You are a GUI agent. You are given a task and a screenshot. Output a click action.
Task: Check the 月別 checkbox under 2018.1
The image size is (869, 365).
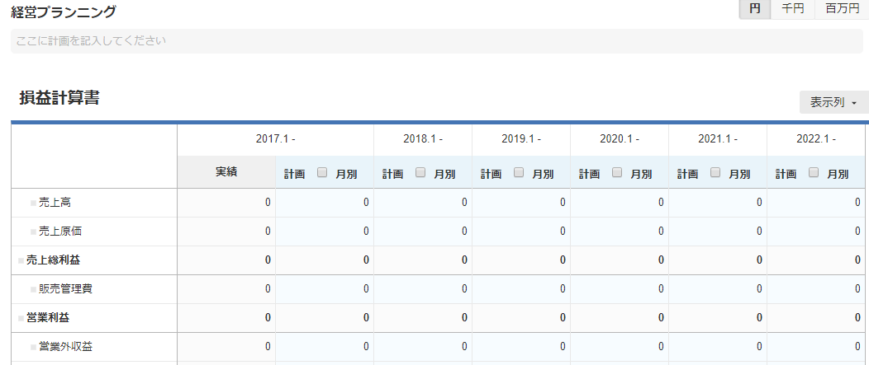tap(420, 172)
